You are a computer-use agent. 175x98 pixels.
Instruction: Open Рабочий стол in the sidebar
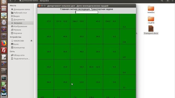[x=21, y=13]
